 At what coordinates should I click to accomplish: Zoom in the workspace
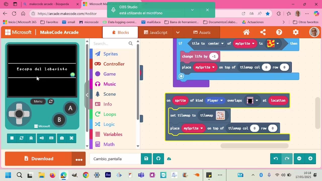[x=310, y=159]
